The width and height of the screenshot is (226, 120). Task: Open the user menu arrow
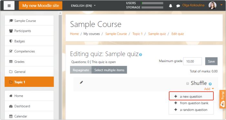[221, 5]
